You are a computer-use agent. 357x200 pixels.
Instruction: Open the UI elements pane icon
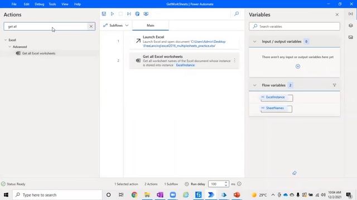tap(351, 26)
